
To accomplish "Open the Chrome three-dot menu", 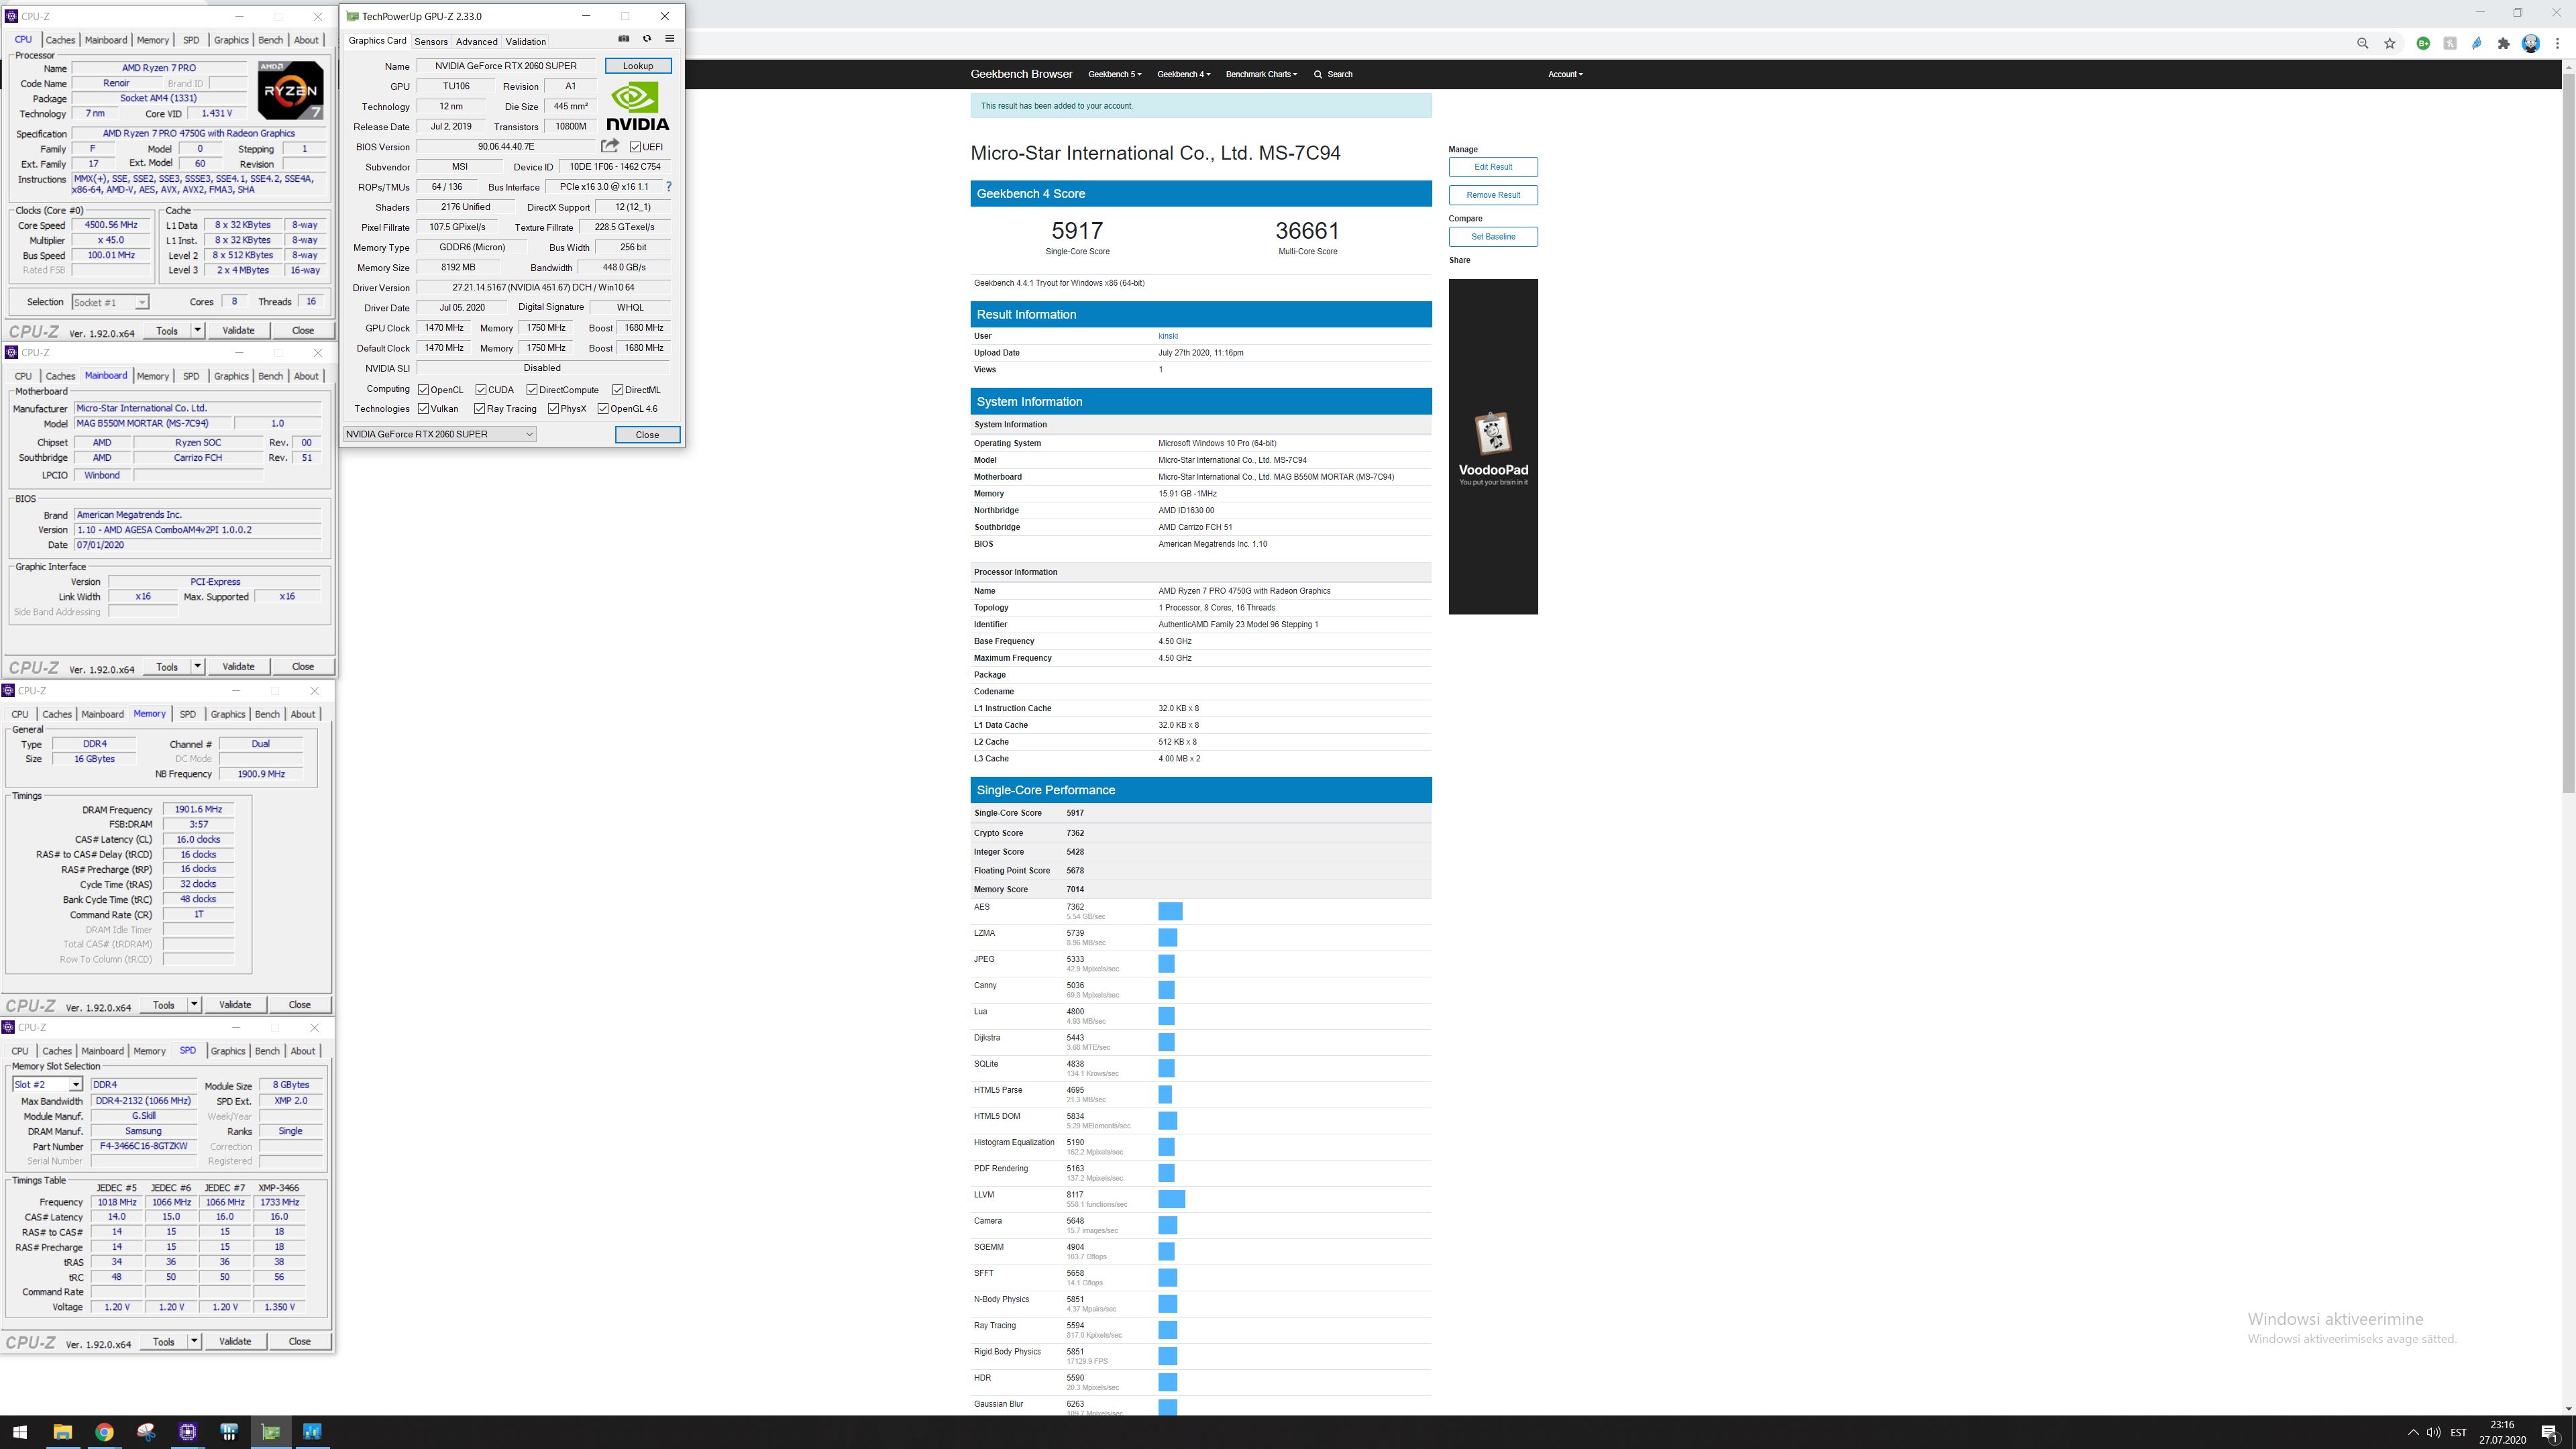I will pyautogui.click(x=2558, y=43).
